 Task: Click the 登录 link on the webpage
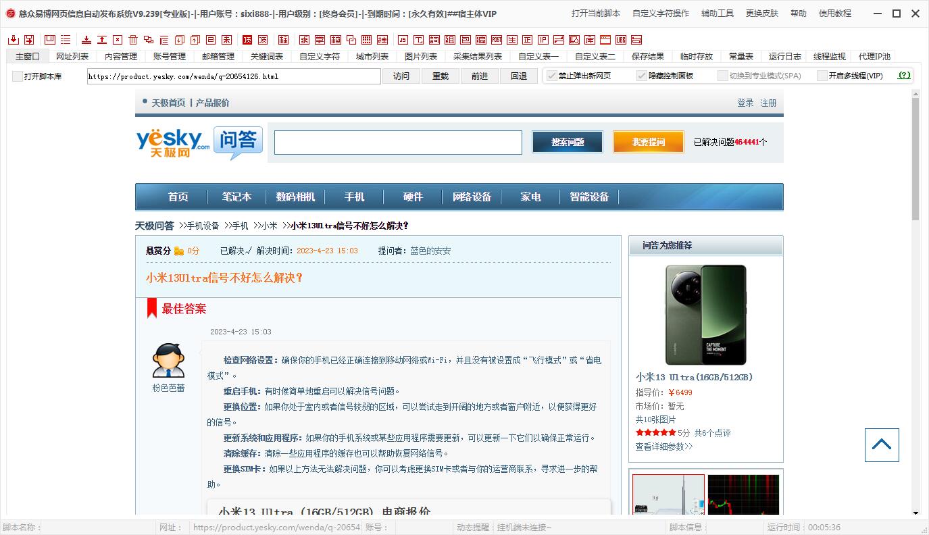click(745, 103)
